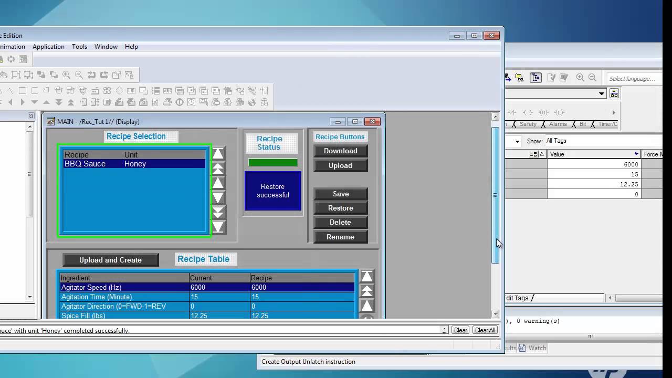Switch to the Timer/C instruction tab
The width and height of the screenshot is (672, 378).
pyautogui.click(x=607, y=124)
